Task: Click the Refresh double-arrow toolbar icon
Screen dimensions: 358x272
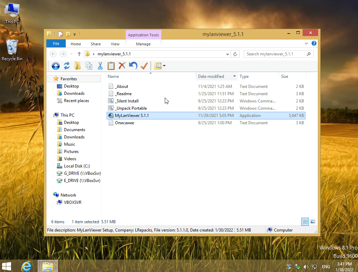Action: pos(67,66)
